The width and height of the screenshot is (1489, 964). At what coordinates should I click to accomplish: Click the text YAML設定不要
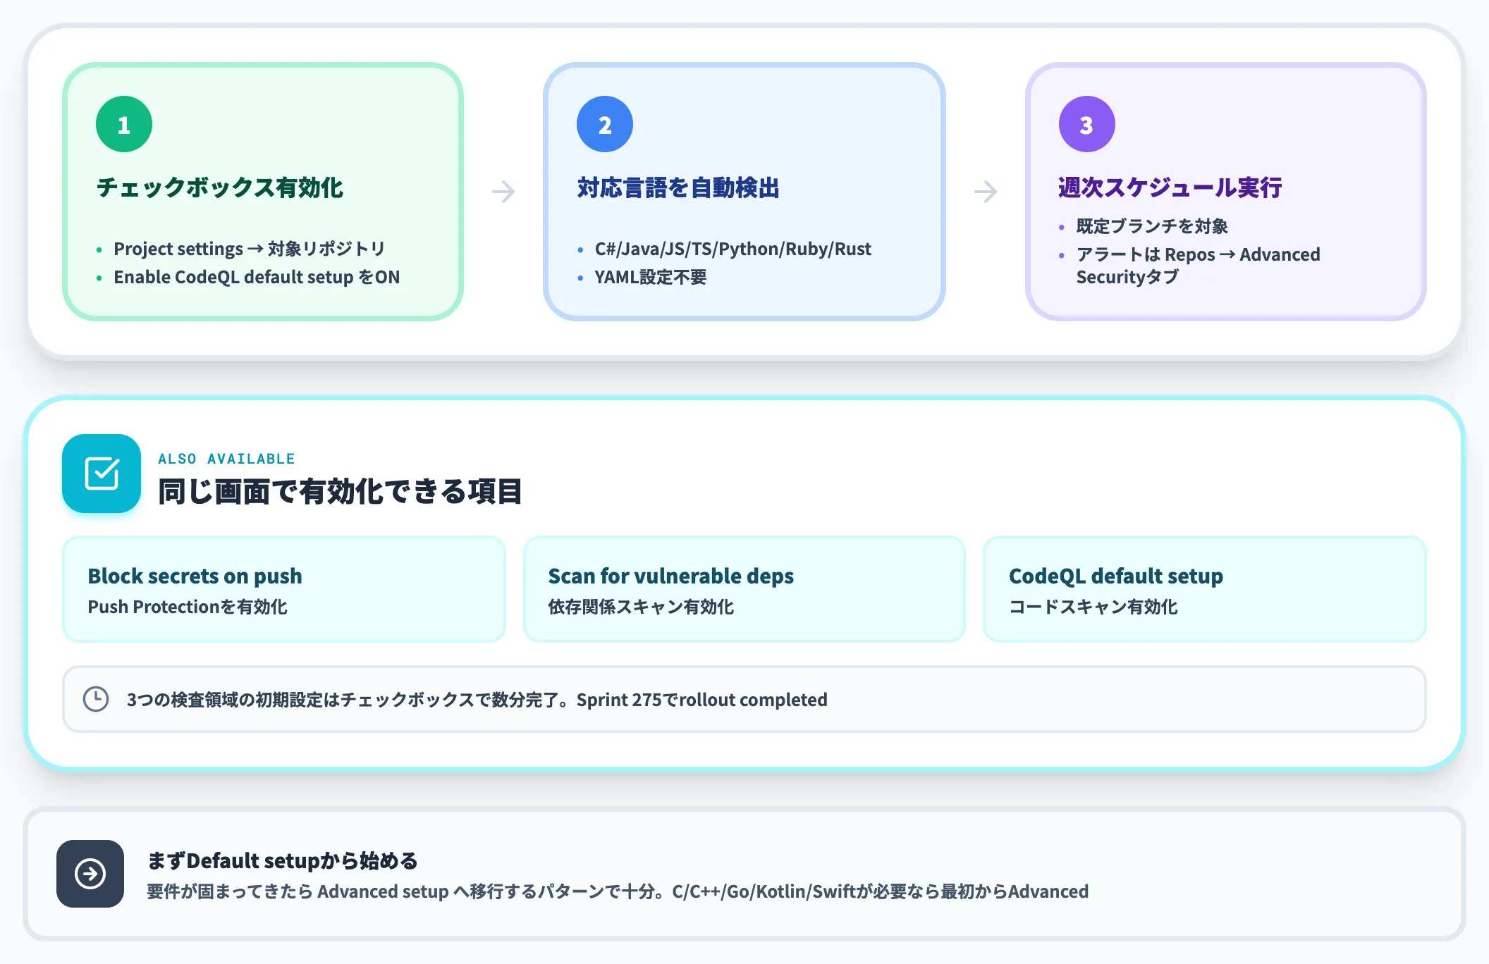(x=651, y=277)
